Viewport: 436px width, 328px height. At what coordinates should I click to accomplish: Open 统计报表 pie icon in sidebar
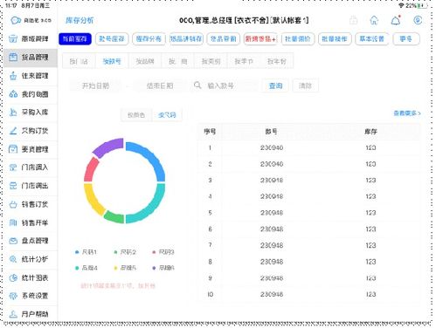[13, 277]
